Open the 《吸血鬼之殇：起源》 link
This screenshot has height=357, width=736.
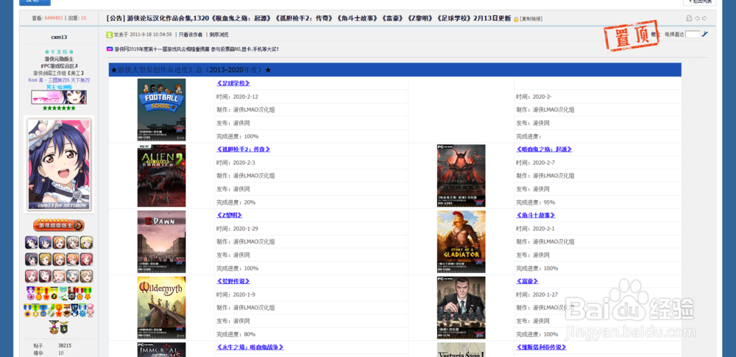[544, 149]
